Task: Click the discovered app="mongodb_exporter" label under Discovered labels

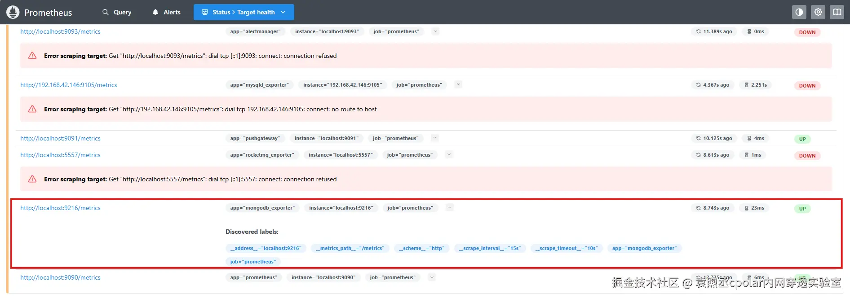Action: click(644, 248)
